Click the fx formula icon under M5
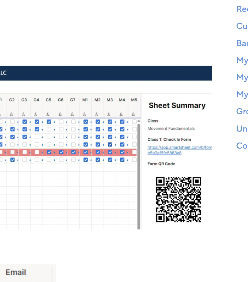 pyautogui.click(x=133, y=114)
